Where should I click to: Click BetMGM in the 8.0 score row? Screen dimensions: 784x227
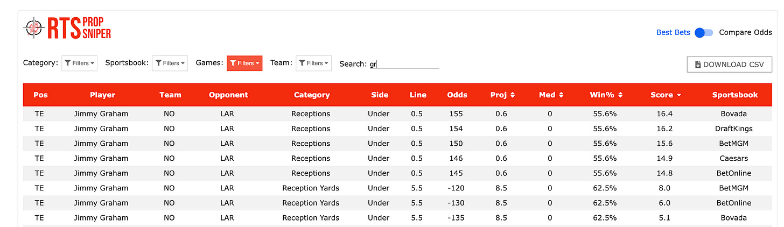(734, 188)
